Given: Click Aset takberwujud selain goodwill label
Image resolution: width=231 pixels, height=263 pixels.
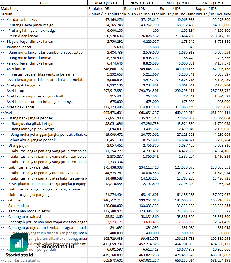Looking at the screenshot, I should pos(35,96).
